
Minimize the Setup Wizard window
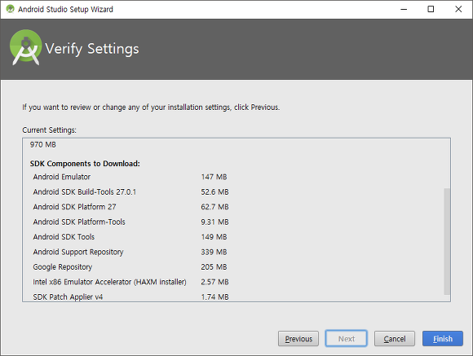coord(404,9)
